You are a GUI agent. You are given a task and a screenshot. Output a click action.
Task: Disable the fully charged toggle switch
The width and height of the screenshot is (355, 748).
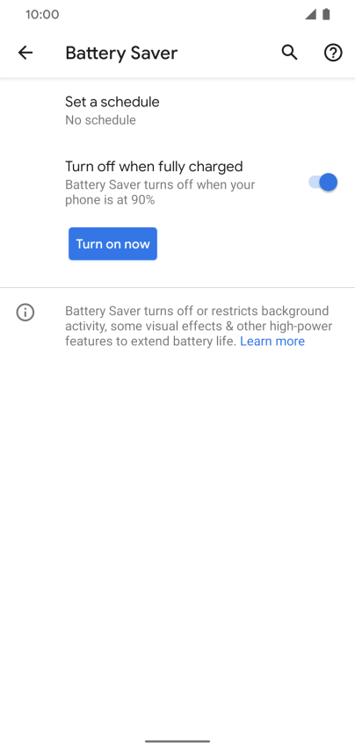pyautogui.click(x=323, y=183)
